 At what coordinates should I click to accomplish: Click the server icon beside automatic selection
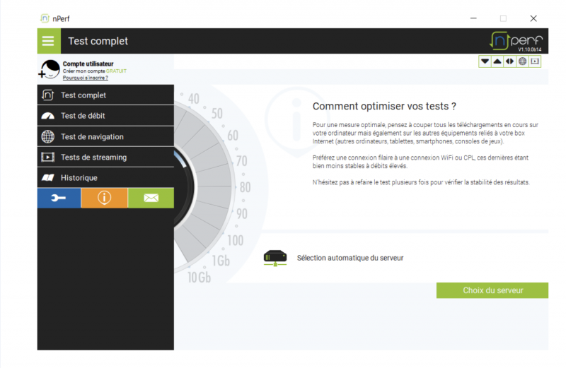(x=275, y=258)
